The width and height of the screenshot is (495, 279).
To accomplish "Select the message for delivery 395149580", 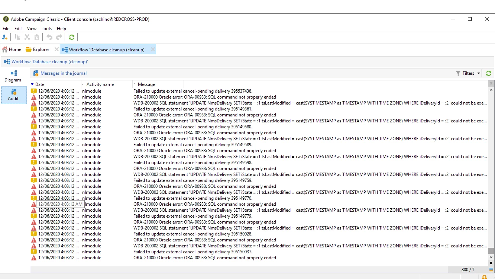I will 193,127.
